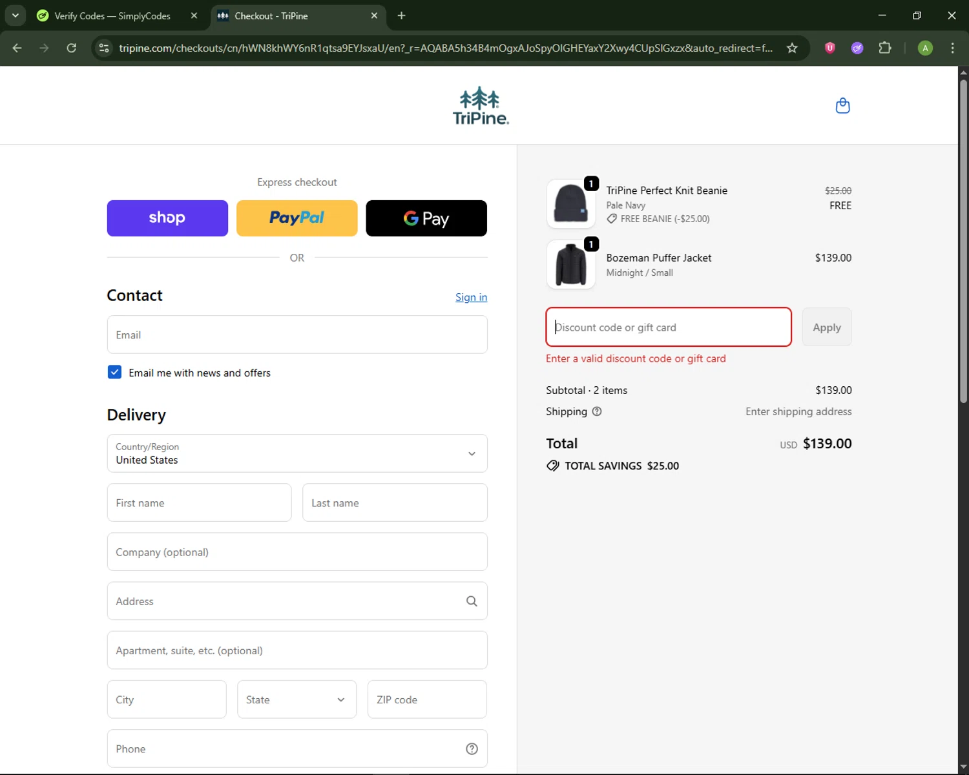Click the TriPine Perfect Knit Beanie title
The height and width of the screenshot is (775, 969).
pyautogui.click(x=667, y=191)
